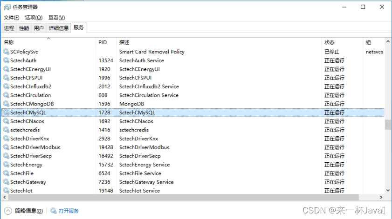Click PID 13524 cell
Viewport: 392px width, 219px height.
(106, 60)
